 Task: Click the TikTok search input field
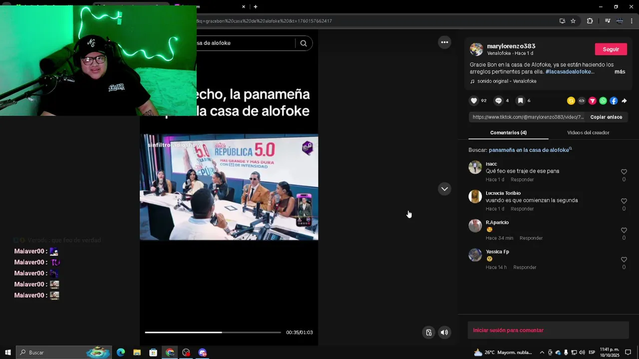(x=245, y=43)
